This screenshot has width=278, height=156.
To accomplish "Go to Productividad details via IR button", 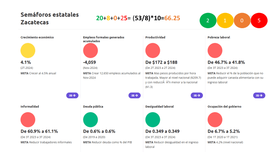I will 197,95.
